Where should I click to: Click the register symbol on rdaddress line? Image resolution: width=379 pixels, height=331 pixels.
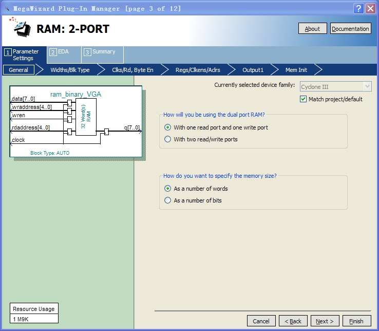[x=70, y=132]
